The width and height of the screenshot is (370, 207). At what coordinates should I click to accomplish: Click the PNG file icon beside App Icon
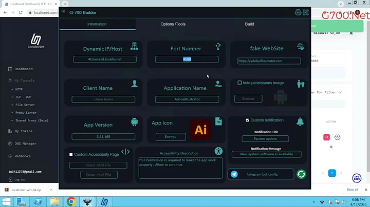point(218,121)
